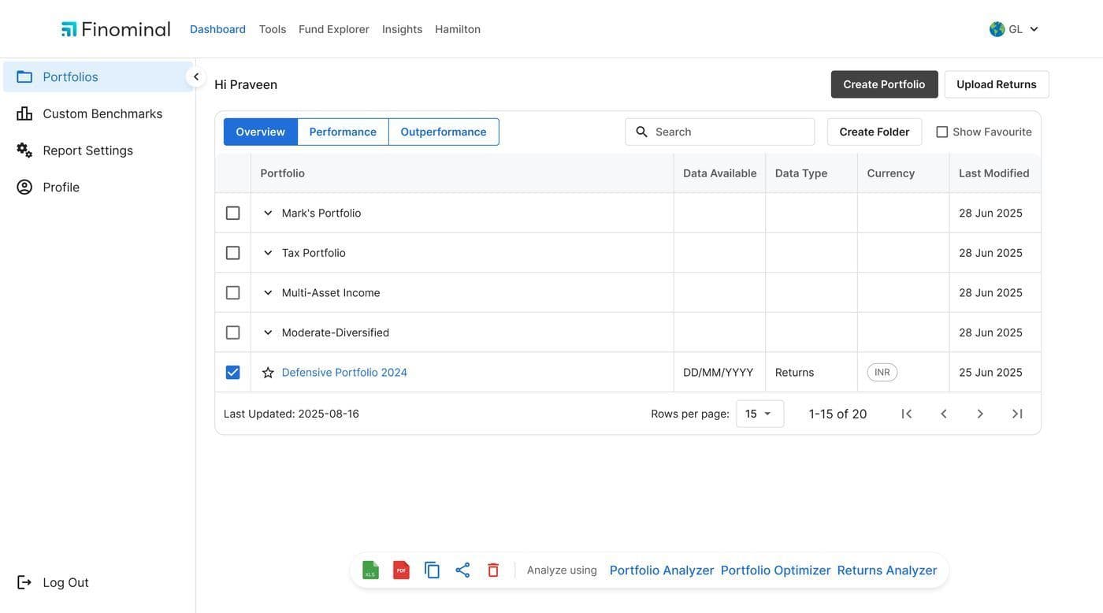Open Portfolios in the sidebar
The width and height of the screenshot is (1103, 613).
pyautogui.click(x=98, y=76)
